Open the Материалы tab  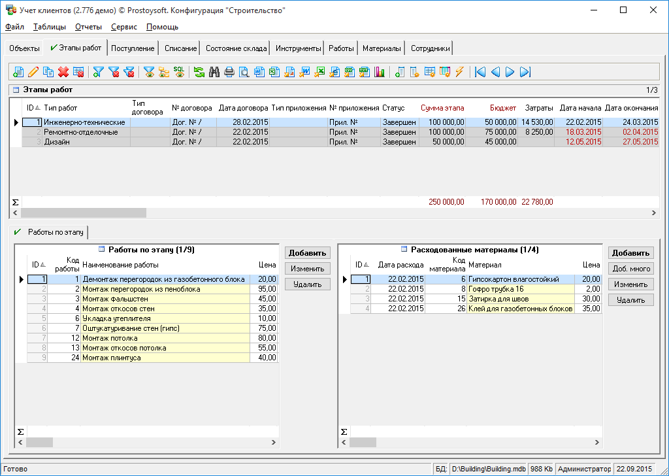pyautogui.click(x=382, y=48)
